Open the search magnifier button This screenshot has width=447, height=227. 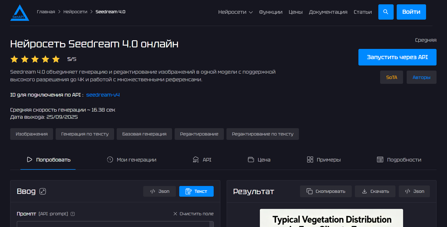(x=386, y=12)
